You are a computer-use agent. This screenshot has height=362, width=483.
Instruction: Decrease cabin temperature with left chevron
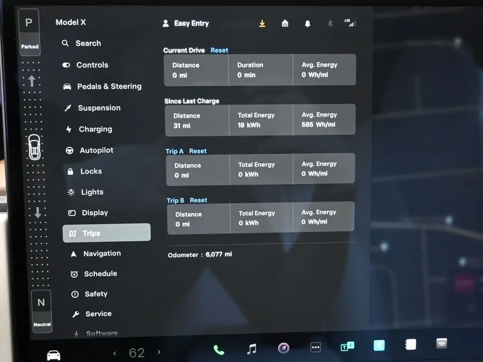[x=115, y=353]
